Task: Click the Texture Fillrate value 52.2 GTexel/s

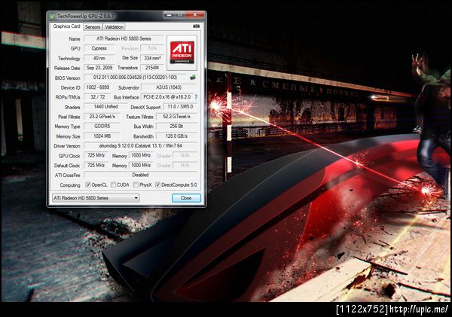Action: tap(177, 117)
